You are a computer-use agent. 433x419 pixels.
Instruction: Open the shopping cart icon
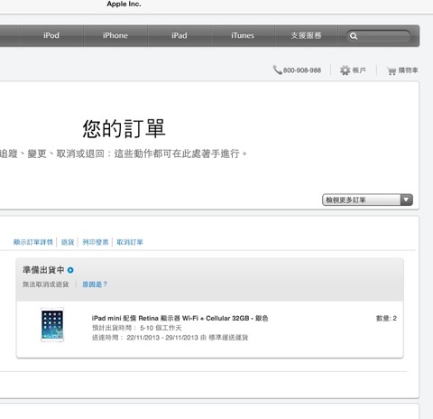(x=392, y=70)
